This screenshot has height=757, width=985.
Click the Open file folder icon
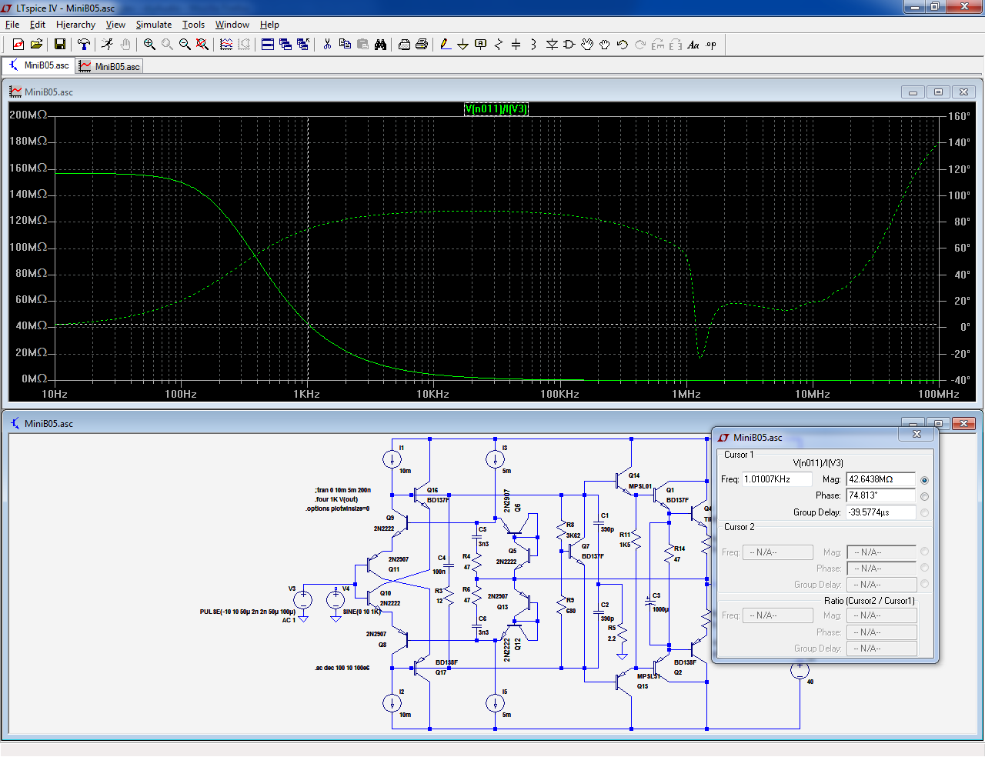coord(36,45)
